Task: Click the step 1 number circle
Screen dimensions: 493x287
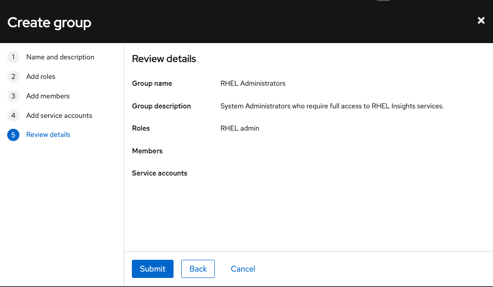Action: [13, 57]
